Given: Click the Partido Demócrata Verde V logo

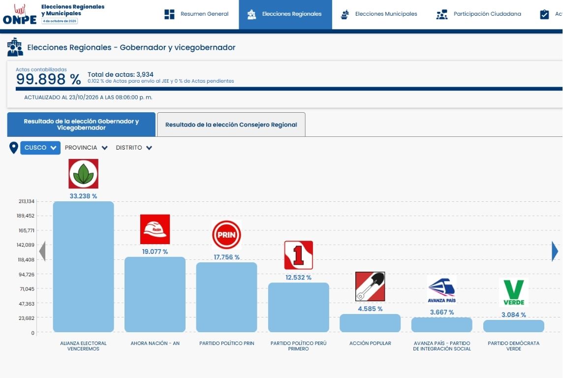Looking at the screenshot, I should tap(514, 292).
